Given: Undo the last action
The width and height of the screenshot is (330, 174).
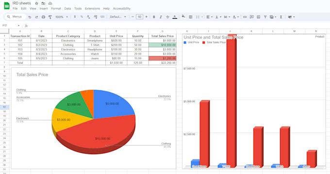Looking at the screenshot, I should click(30, 17).
